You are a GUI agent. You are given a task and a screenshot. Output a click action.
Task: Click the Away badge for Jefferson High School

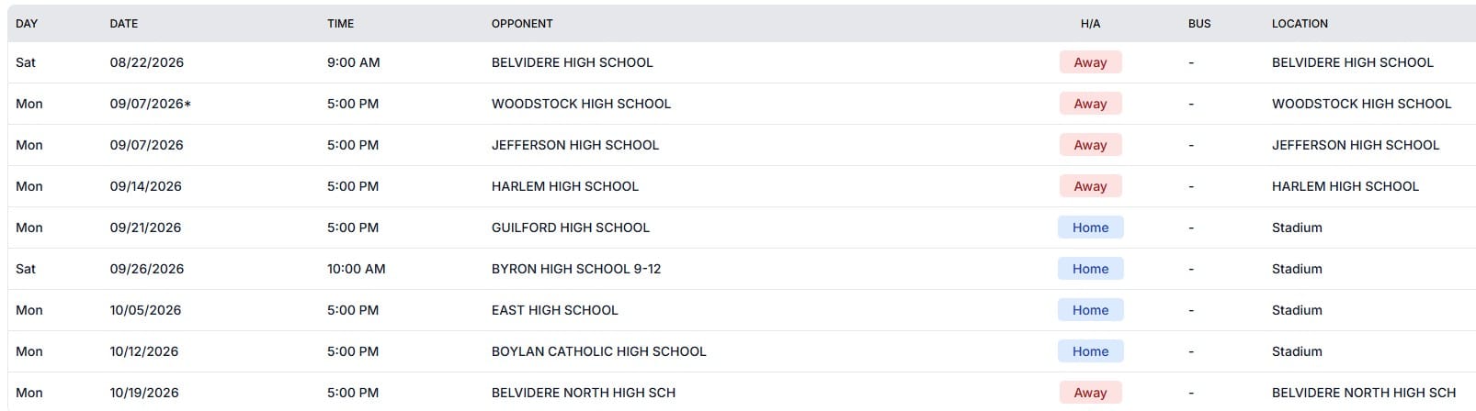point(1090,145)
